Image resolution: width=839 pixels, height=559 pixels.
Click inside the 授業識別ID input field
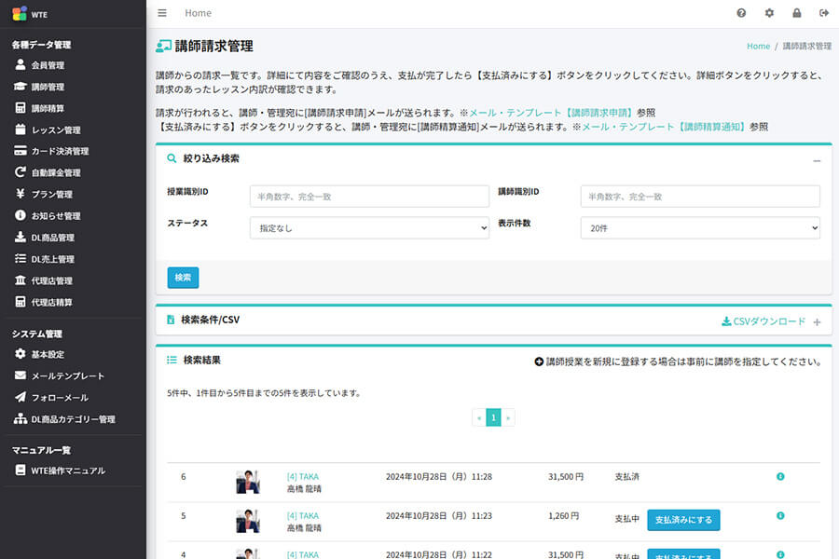[369, 196]
